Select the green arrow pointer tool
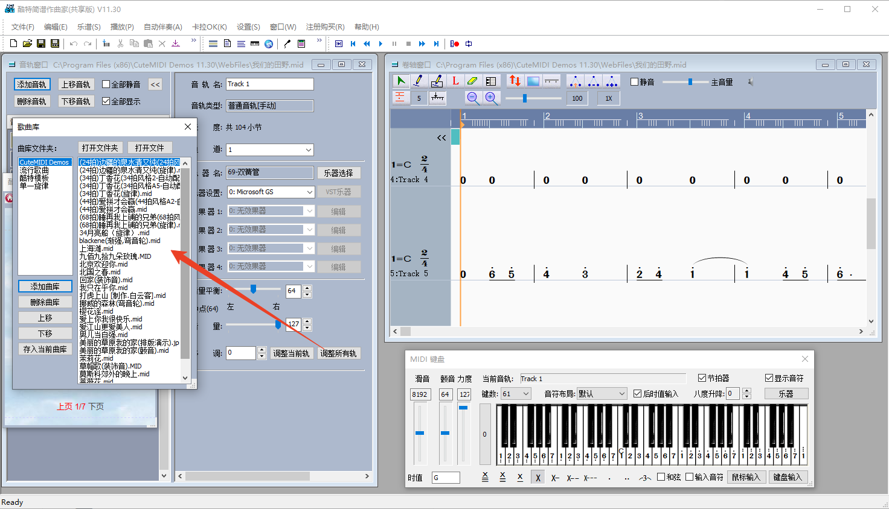 pyautogui.click(x=401, y=81)
